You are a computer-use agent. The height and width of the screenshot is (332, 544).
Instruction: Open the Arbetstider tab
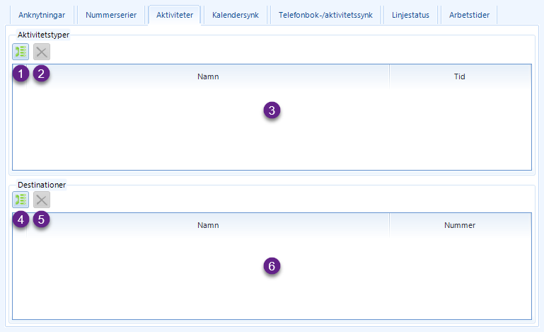(469, 15)
